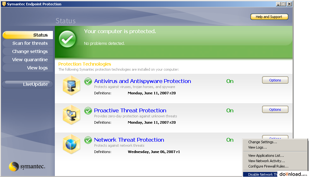Minimize the Symantec Endpoint Protection window

(278, 4)
